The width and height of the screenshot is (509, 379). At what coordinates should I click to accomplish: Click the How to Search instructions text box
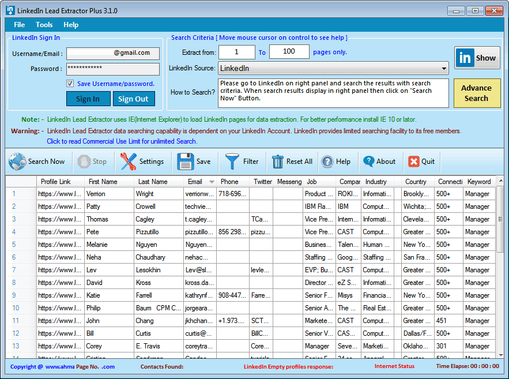coord(333,93)
